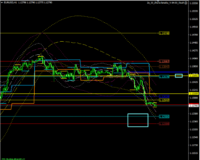
Task: Click the green indicator text at bottom-left
Action: tap(13, 159)
